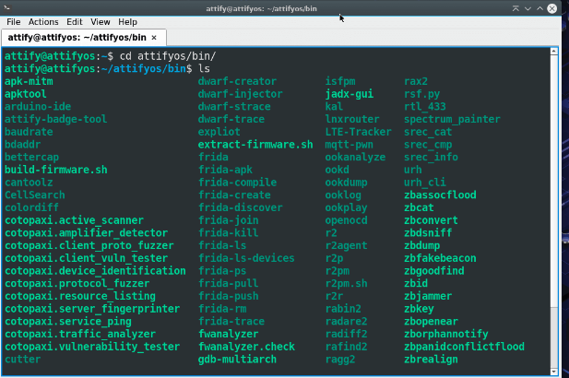Click the scrollbar up arrow
Viewport: 569px width, 378px height.
pos(553,51)
